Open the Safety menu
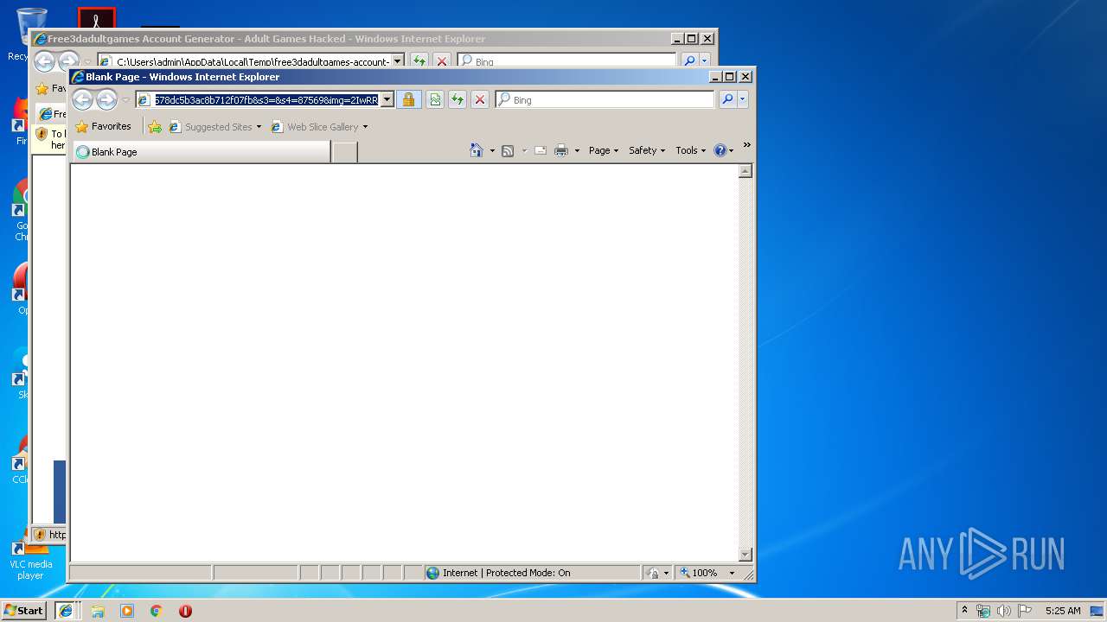The width and height of the screenshot is (1107, 622). coord(647,150)
